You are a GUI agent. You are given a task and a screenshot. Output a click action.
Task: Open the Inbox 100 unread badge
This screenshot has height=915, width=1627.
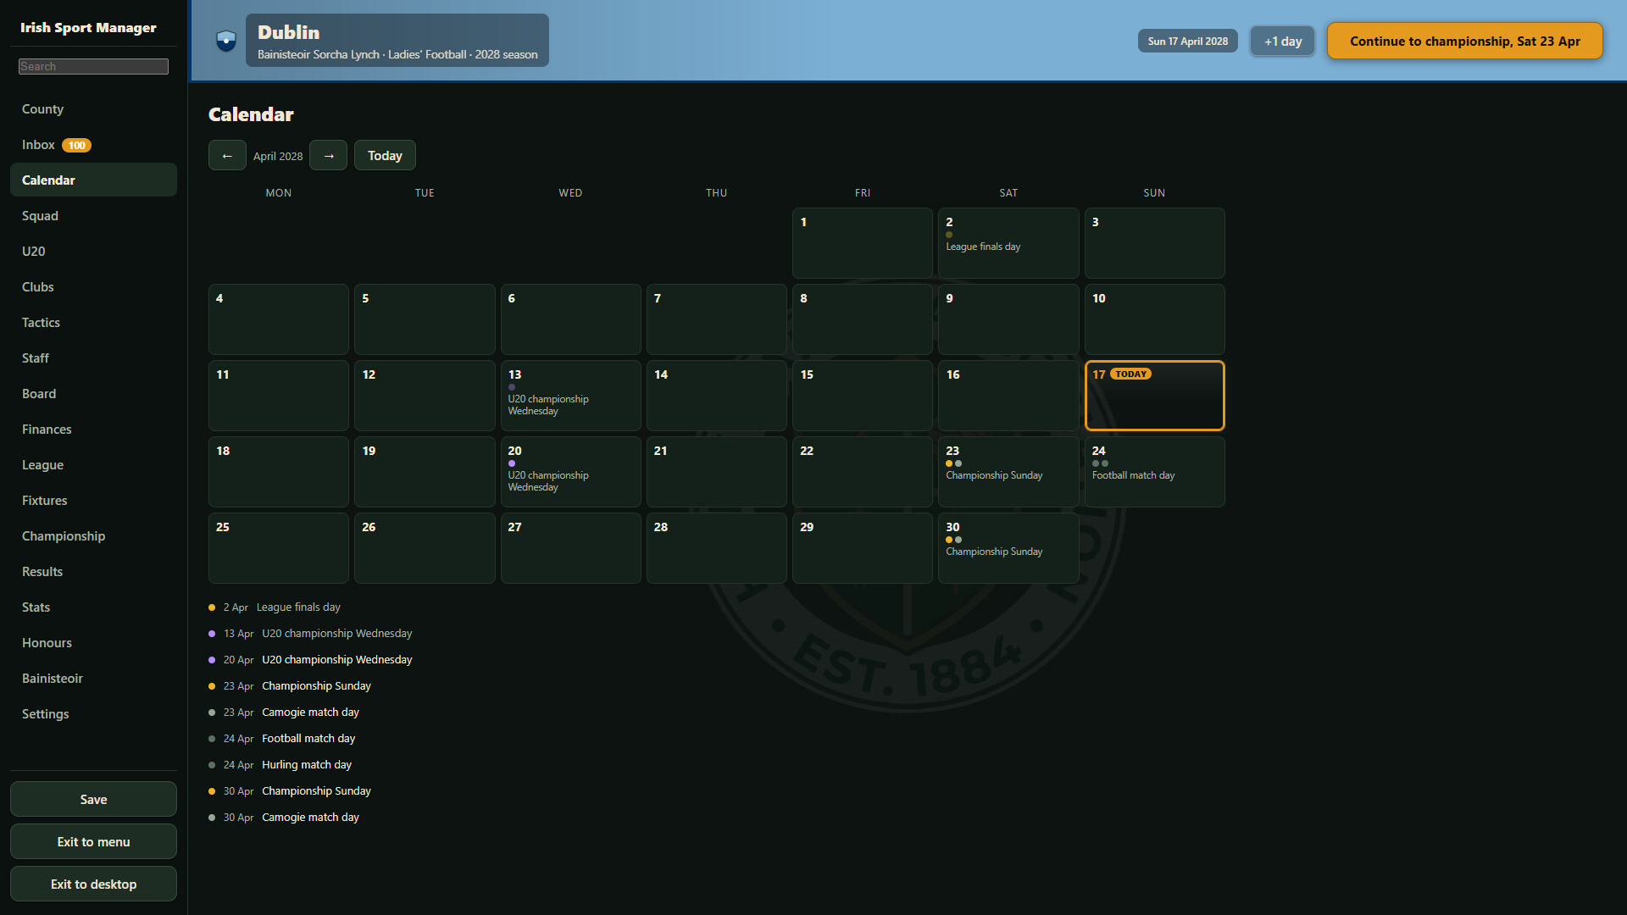point(76,145)
